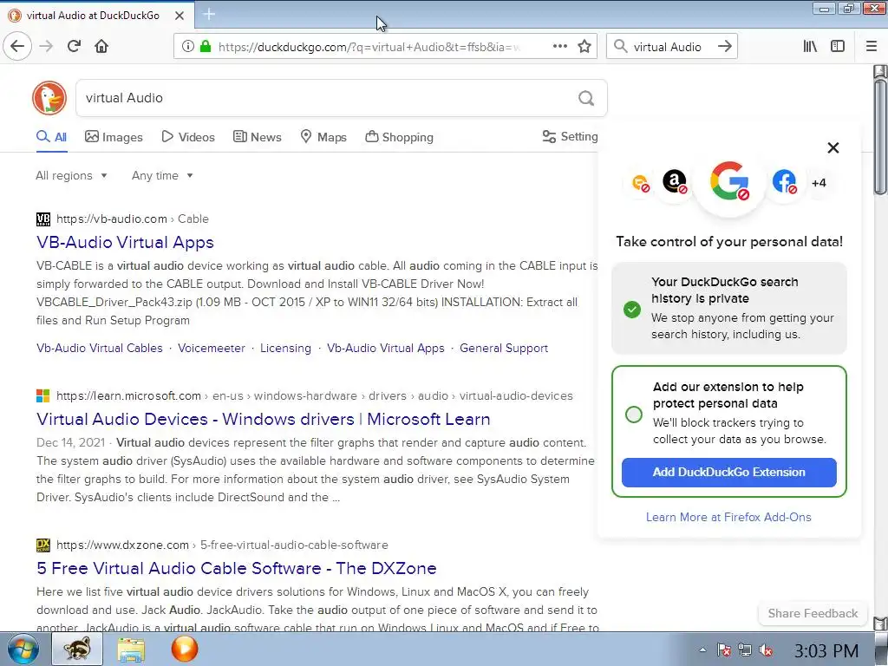The height and width of the screenshot is (666, 888).
Task: Click the muted volume tray icon
Action: pos(766,650)
